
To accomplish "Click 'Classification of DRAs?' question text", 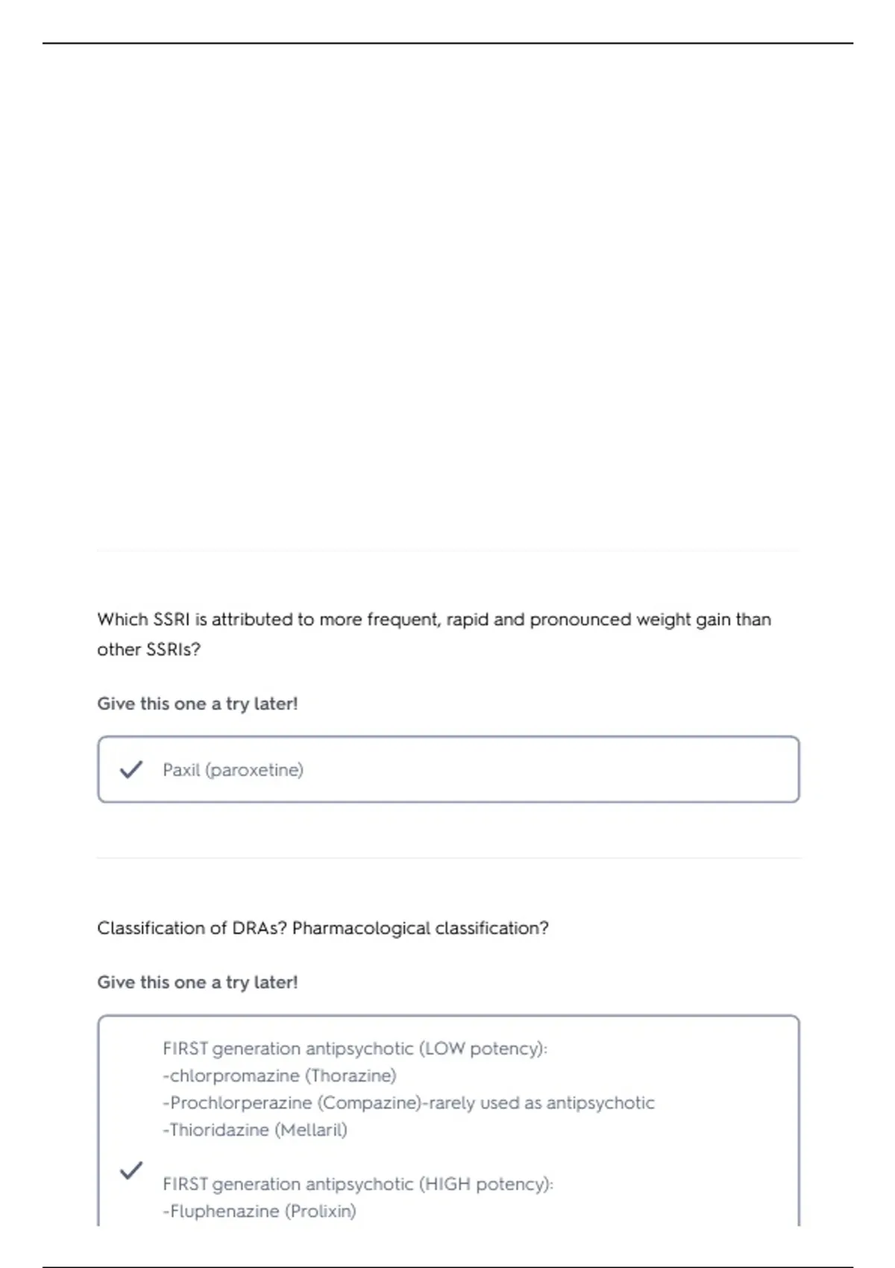I will 192,928.
